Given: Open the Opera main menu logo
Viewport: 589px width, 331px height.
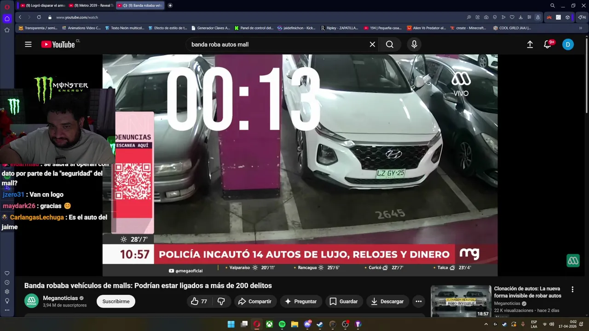Looking at the screenshot, I should point(7,6).
